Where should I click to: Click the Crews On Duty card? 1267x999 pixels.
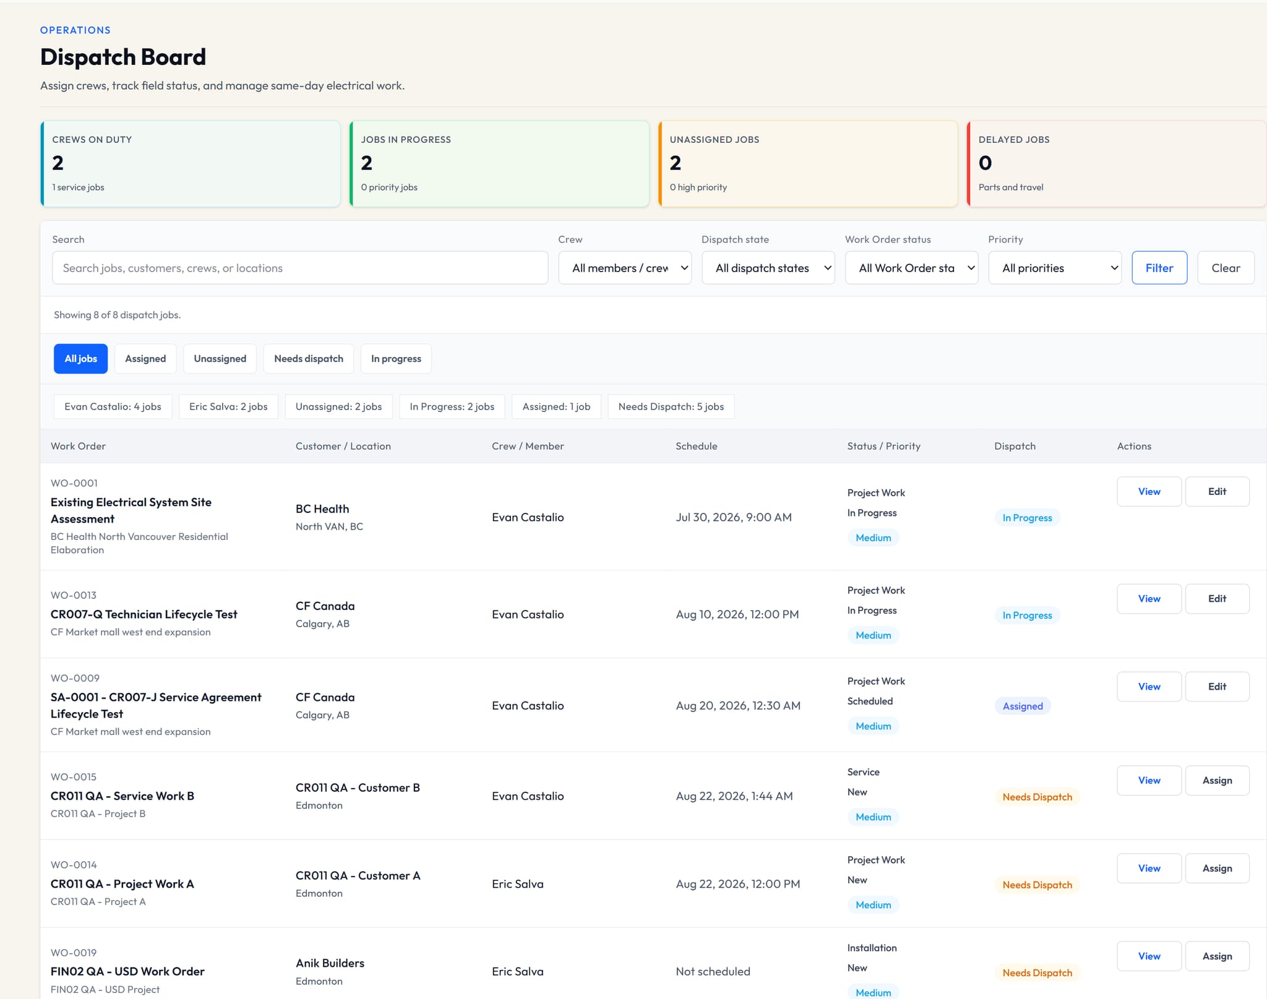191,164
